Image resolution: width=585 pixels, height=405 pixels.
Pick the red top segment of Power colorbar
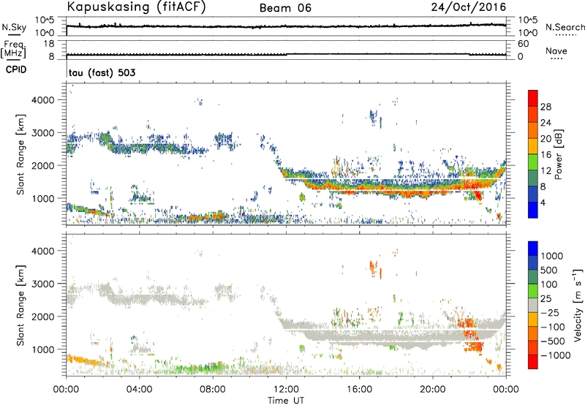click(533, 98)
